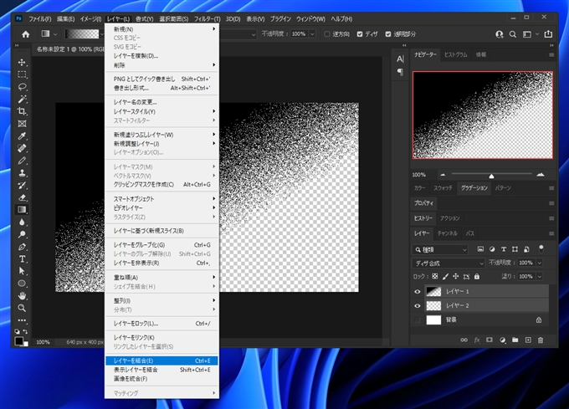Click the Hand tool
The width and height of the screenshot is (569, 409).
(23, 295)
